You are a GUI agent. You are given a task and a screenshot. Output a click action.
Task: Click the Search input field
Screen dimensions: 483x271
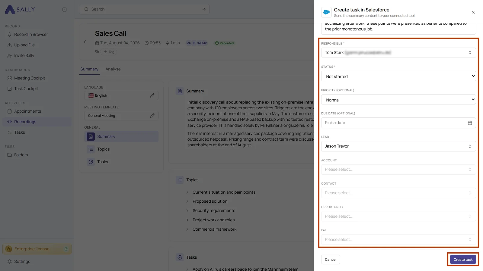[x=144, y=9]
